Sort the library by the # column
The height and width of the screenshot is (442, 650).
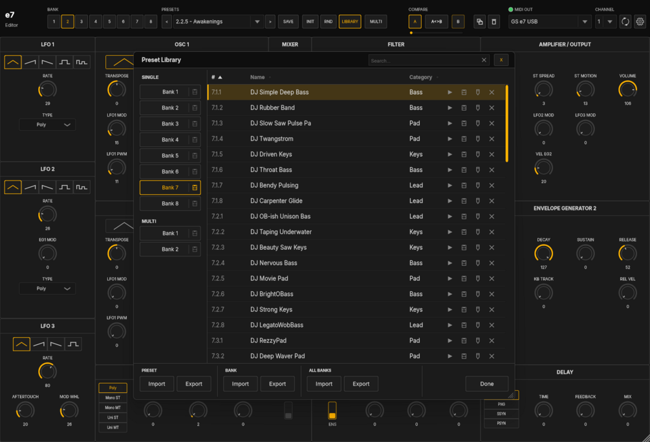coord(217,77)
